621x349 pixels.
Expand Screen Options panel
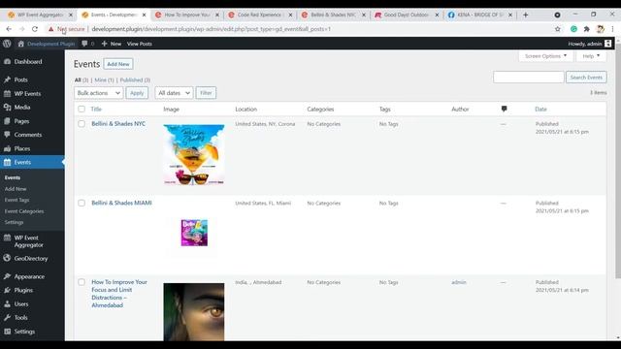pyautogui.click(x=545, y=56)
